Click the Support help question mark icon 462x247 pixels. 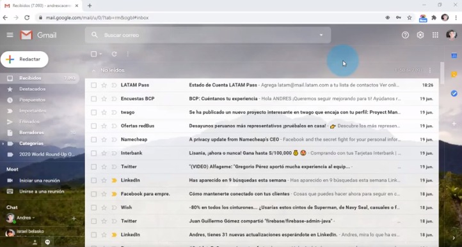(405, 35)
